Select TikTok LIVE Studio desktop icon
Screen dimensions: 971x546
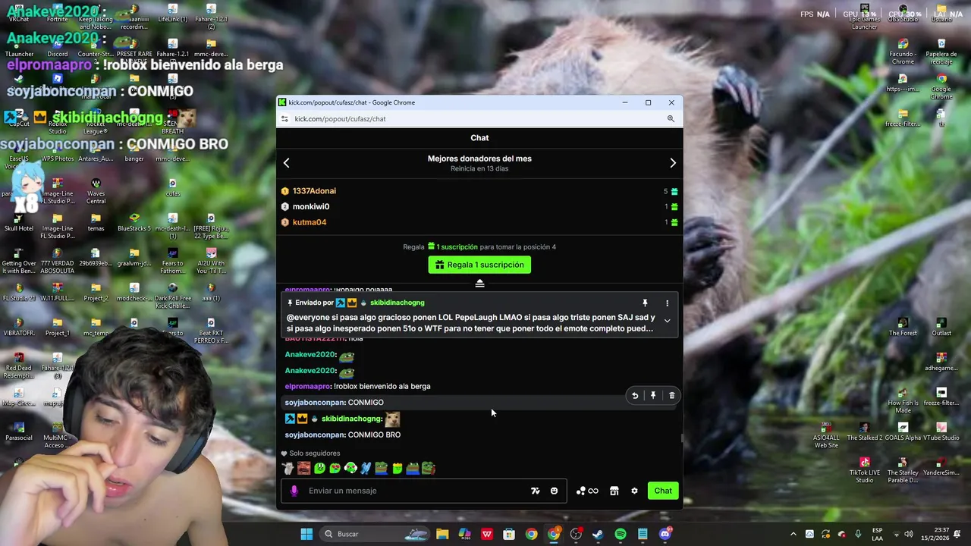coord(864,470)
